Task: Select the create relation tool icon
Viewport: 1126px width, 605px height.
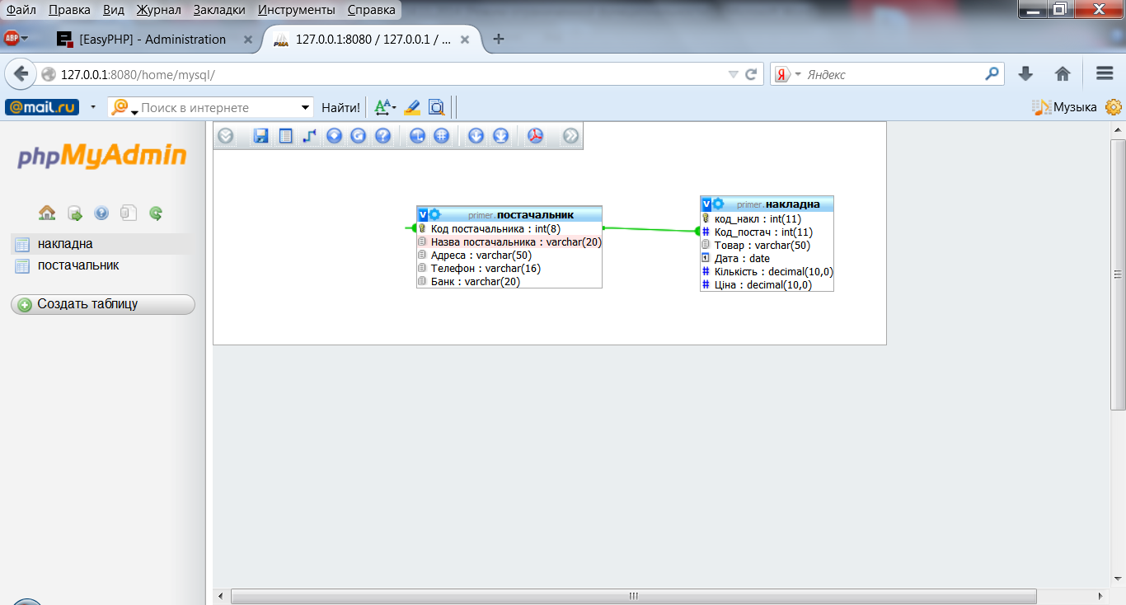Action: (x=309, y=136)
